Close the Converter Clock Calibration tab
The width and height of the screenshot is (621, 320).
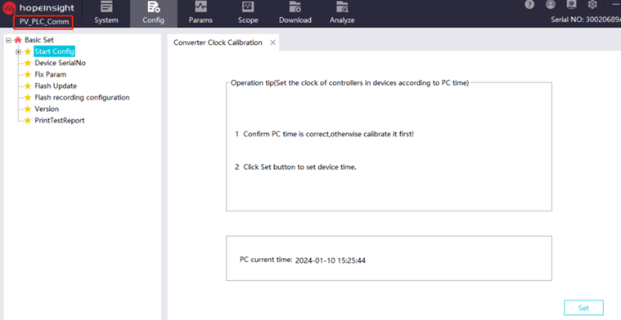pyautogui.click(x=272, y=42)
